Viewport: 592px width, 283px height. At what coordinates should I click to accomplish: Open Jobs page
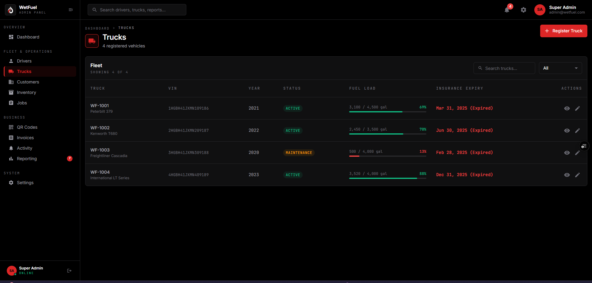tap(40, 103)
